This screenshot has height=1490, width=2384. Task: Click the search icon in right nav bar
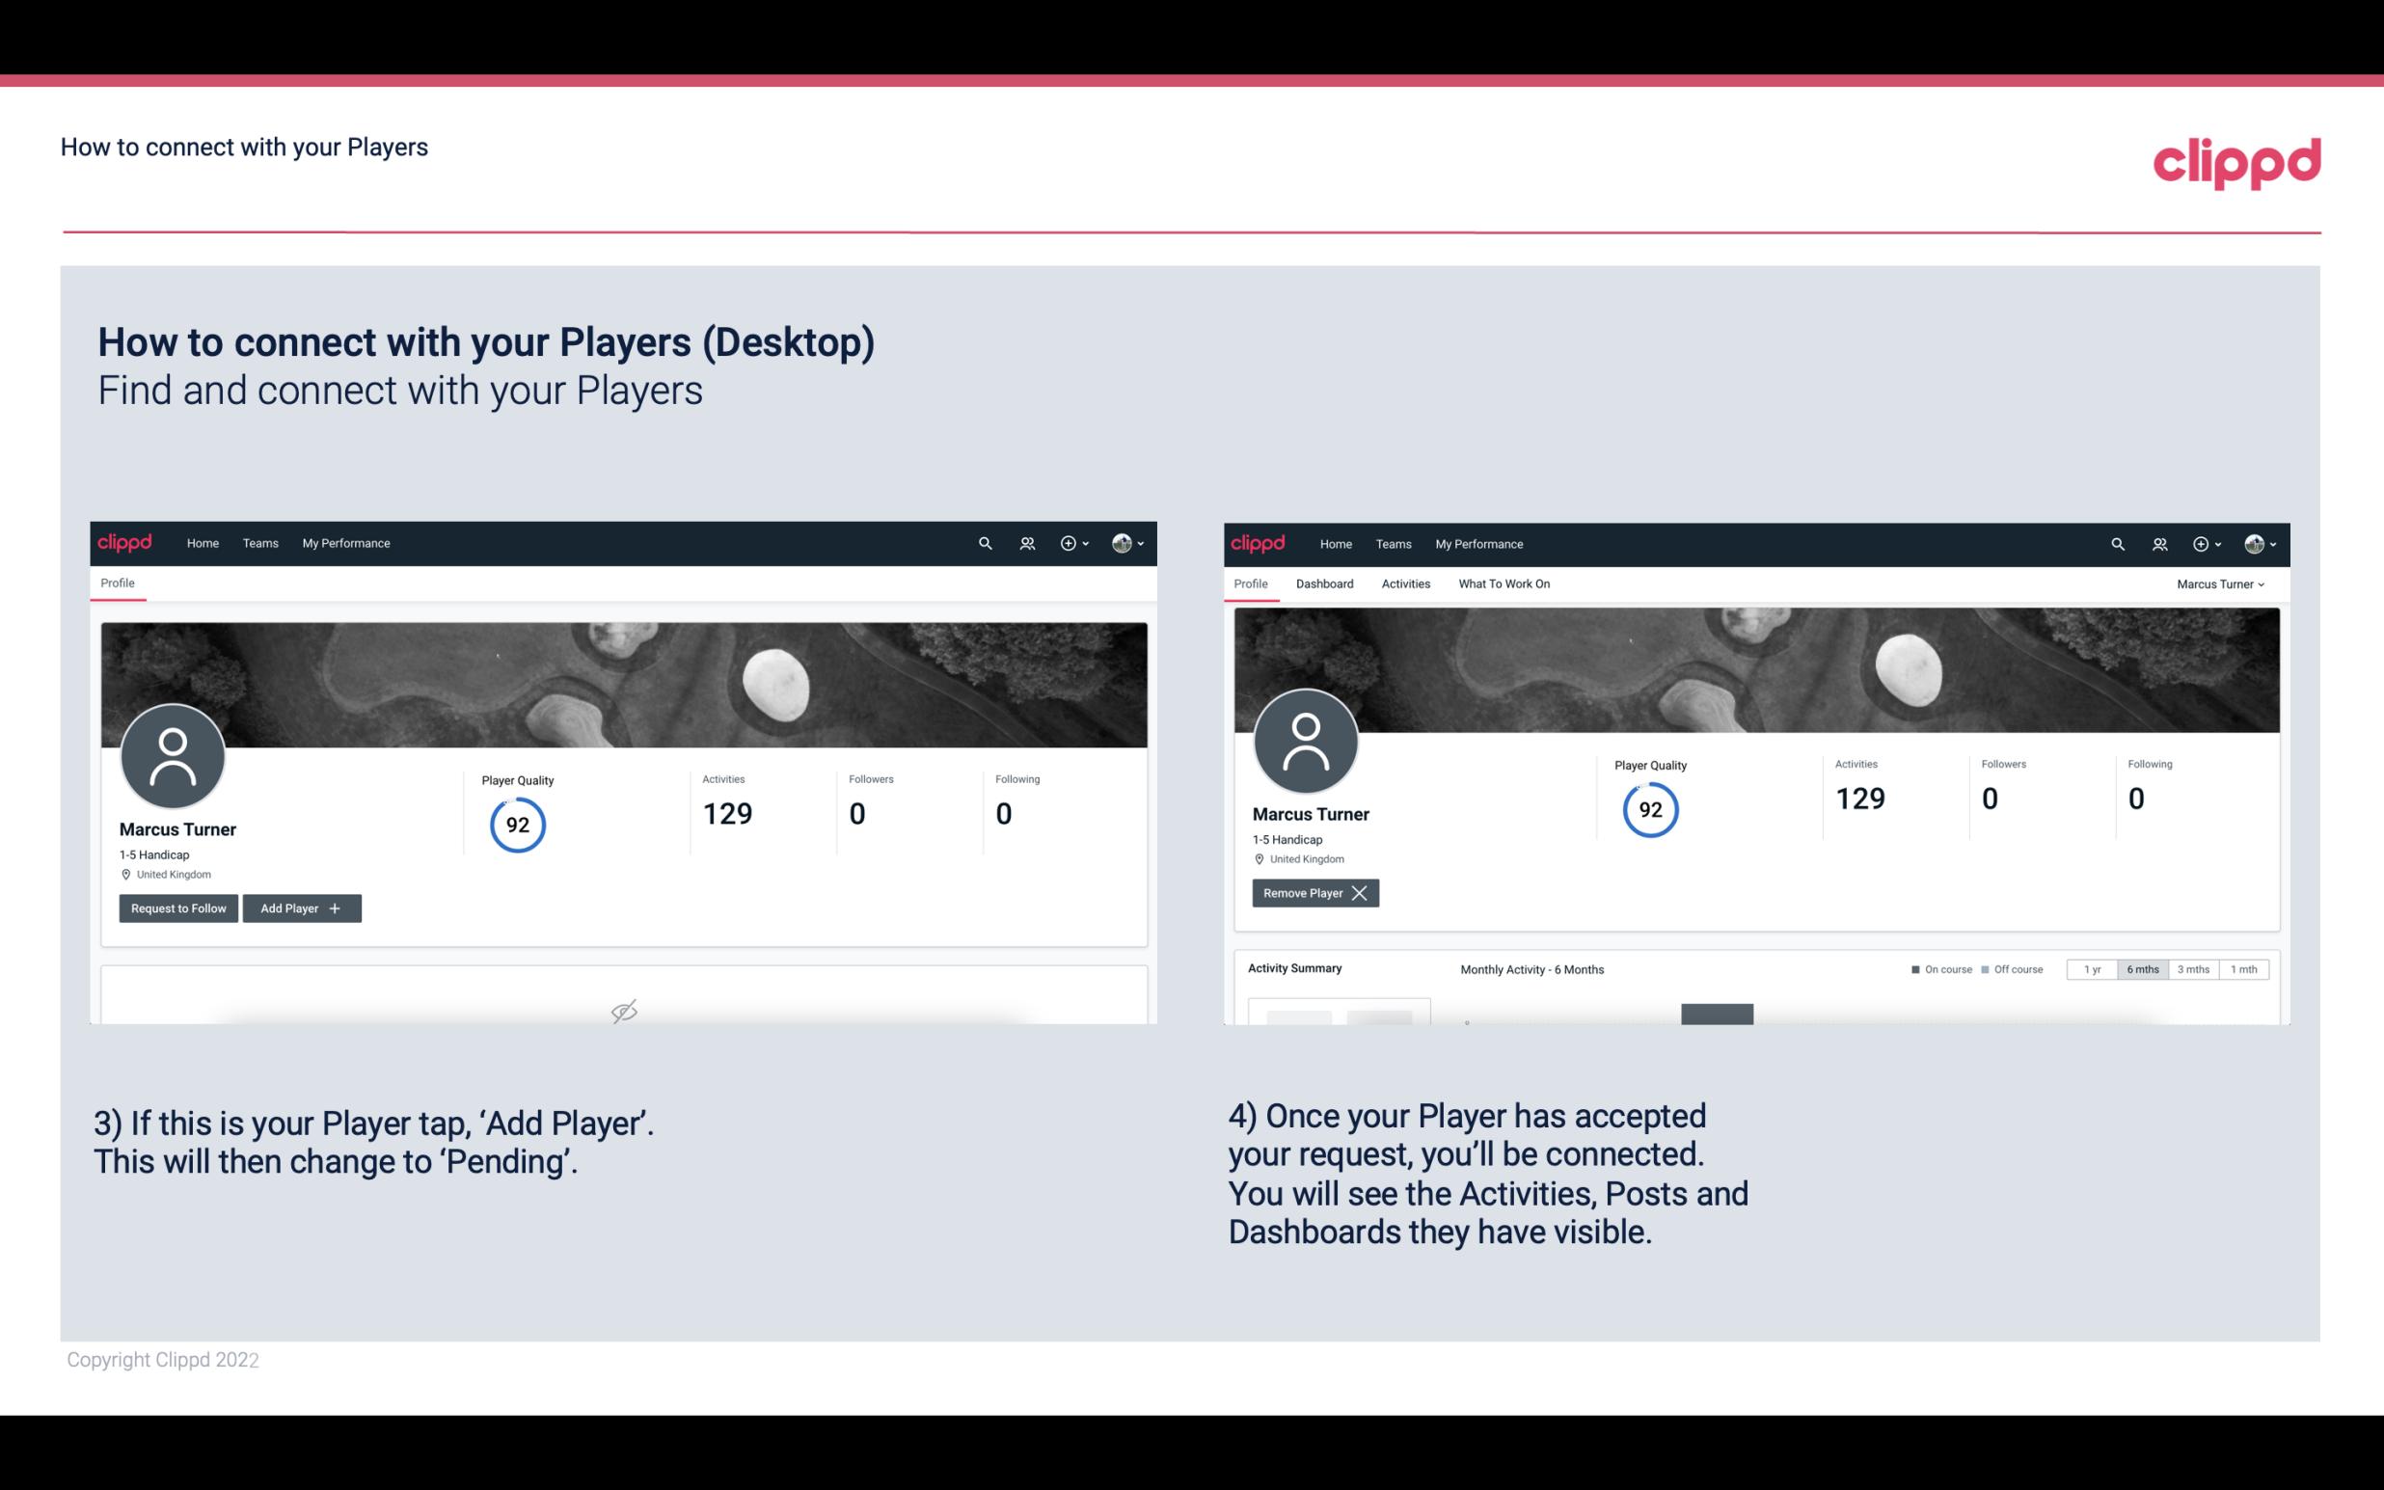coord(2116,544)
